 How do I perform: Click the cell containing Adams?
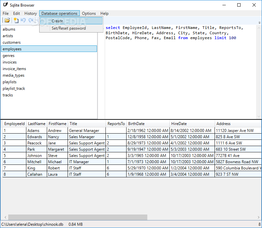coord(37,130)
